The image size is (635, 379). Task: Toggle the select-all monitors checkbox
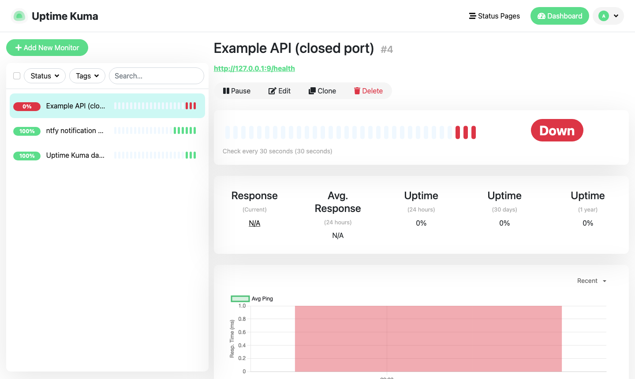point(17,76)
